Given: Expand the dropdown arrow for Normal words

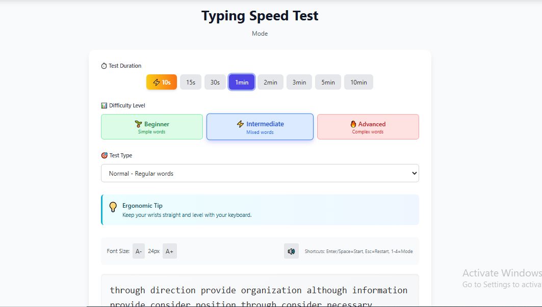Looking at the screenshot, I should coord(414,173).
